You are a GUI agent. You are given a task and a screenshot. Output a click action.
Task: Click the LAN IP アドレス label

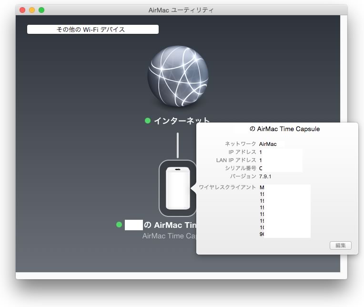coord(236,160)
